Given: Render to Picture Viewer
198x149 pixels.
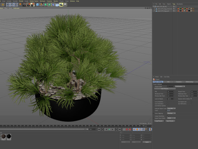Looking at the screenshot, I should tap(28, 5).
